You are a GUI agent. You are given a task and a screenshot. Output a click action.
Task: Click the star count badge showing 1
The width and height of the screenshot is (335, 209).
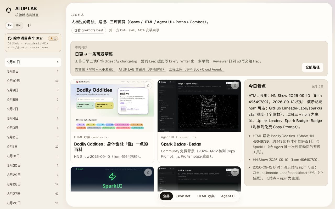tap(53, 38)
